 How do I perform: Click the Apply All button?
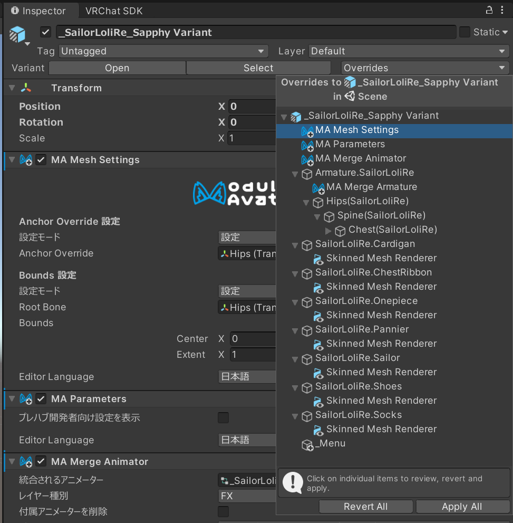click(x=462, y=506)
